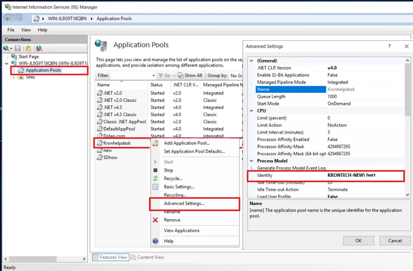Click the DefaultAppPool icon
This screenshot has width=413, height=271.
pyautogui.click(x=99, y=129)
